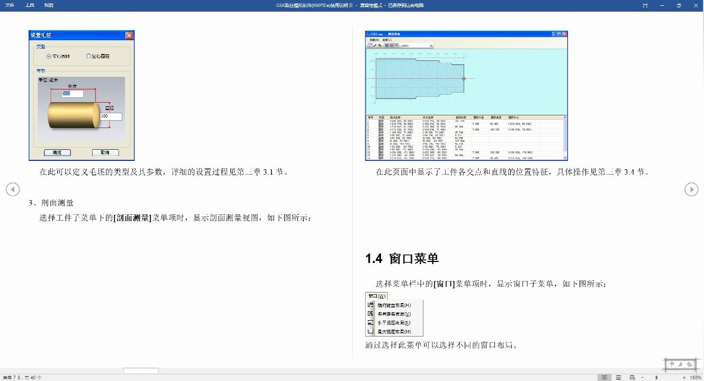Click the sentence 通过选择此菜单可以选择不同的窗口布局
This screenshot has height=381, width=704.
[441, 345]
